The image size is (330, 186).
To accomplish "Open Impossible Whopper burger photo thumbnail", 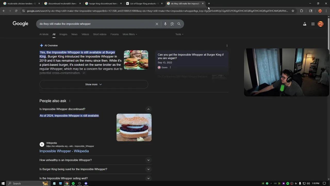I will coord(134,127).
